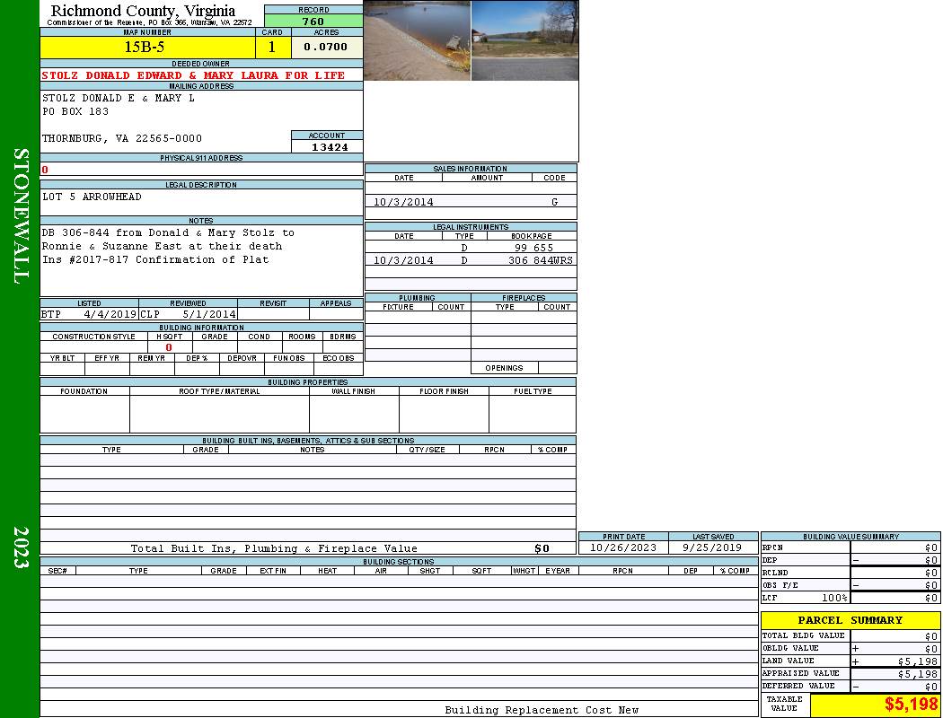This screenshot has width=943, height=718.
Task: Open the lake shoreline photo thumbnail
Action: tap(417, 40)
